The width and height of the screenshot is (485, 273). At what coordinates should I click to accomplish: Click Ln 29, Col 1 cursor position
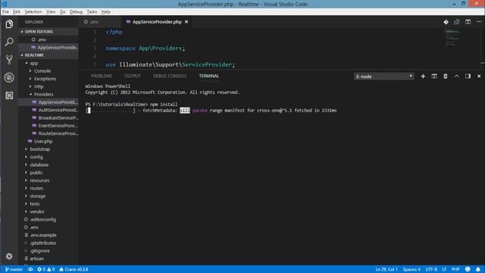(386, 269)
